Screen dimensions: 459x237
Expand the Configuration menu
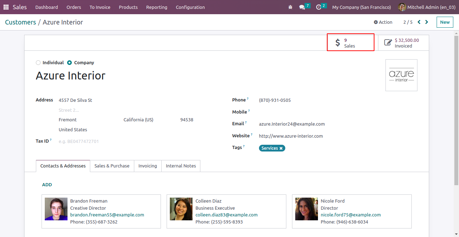(x=190, y=7)
